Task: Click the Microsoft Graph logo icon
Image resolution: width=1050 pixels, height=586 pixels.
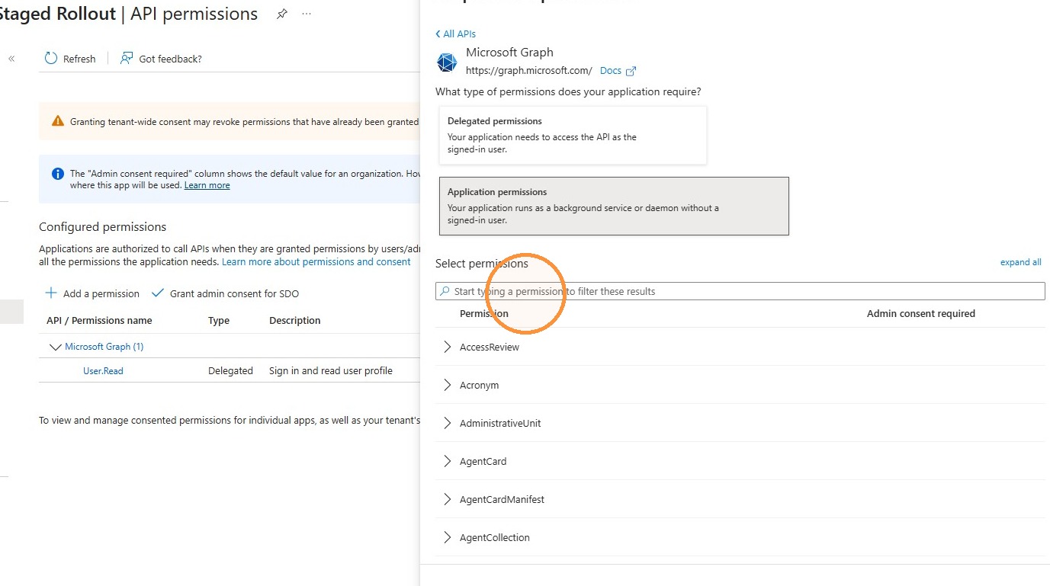Action: [447, 62]
